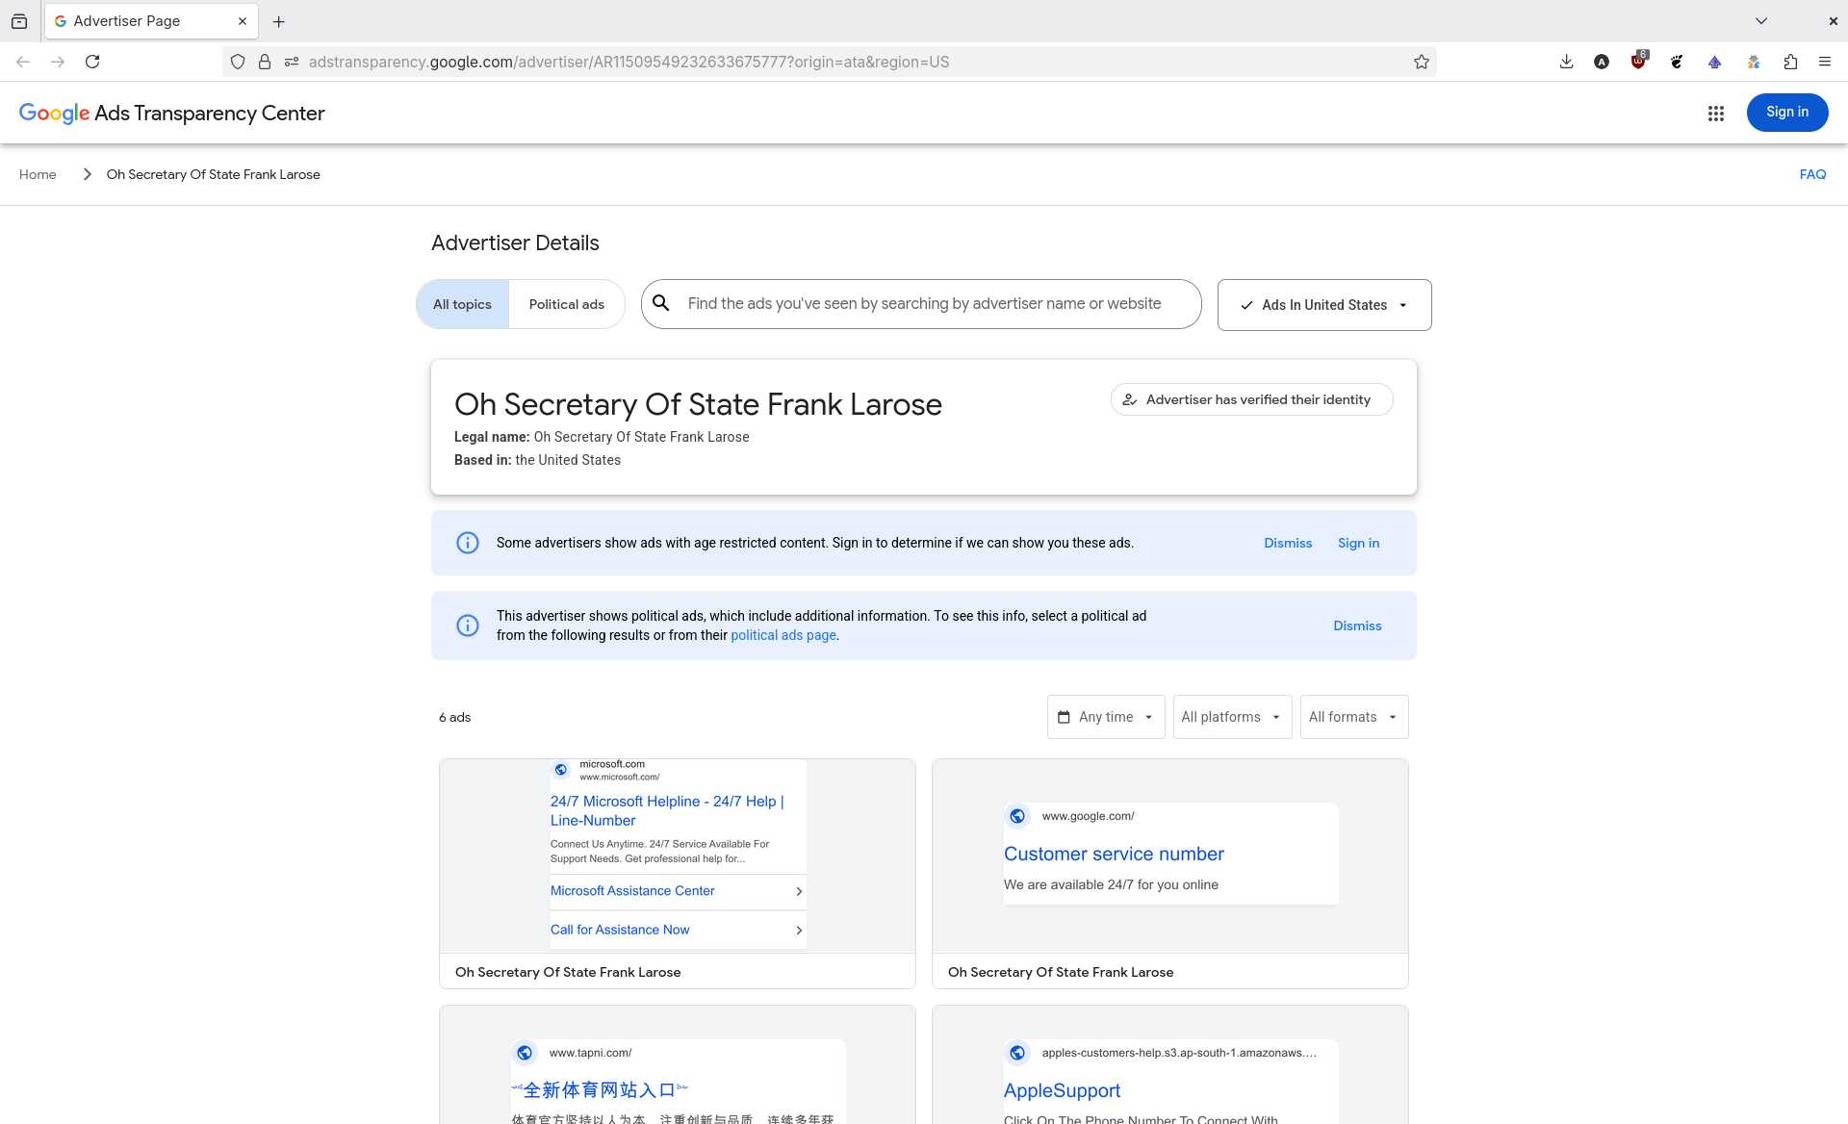The width and height of the screenshot is (1848, 1124).
Task: Click the globe icon on Customer service ad
Action: tap(1017, 816)
